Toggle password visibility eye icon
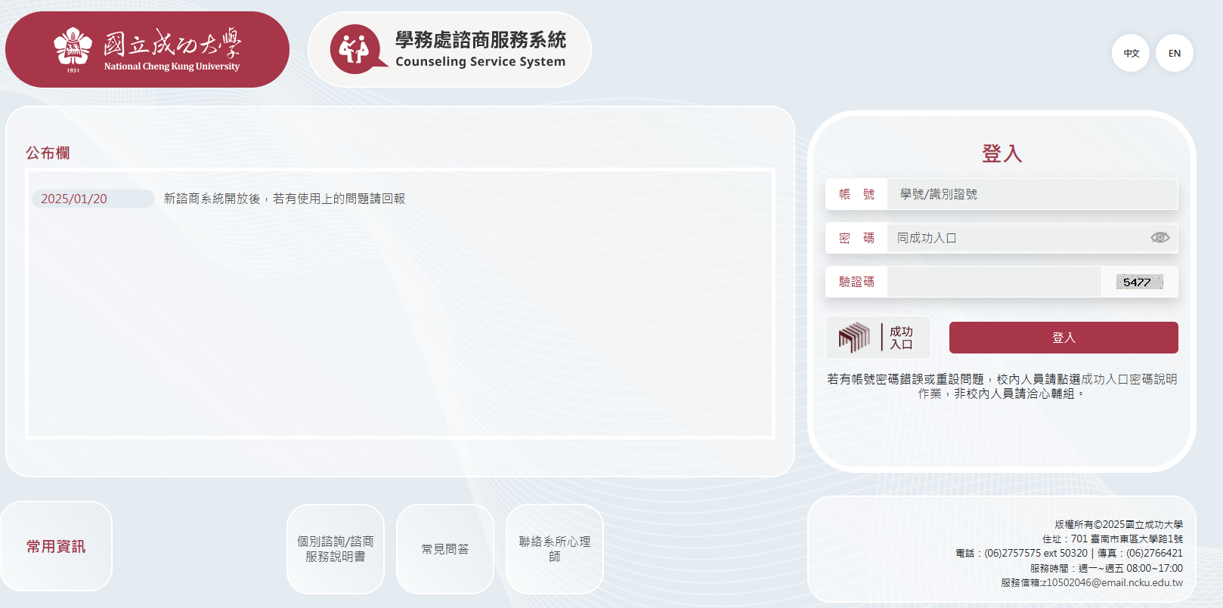This screenshot has height=608, width=1223. (x=1160, y=238)
